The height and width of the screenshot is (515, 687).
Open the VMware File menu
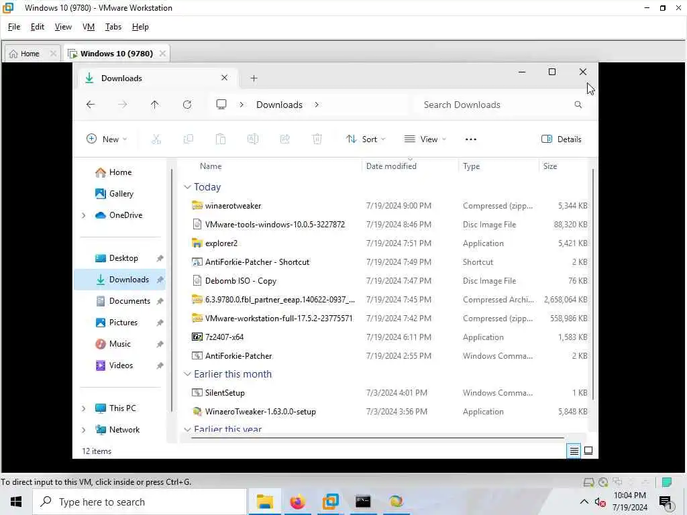tap(14, 27)
